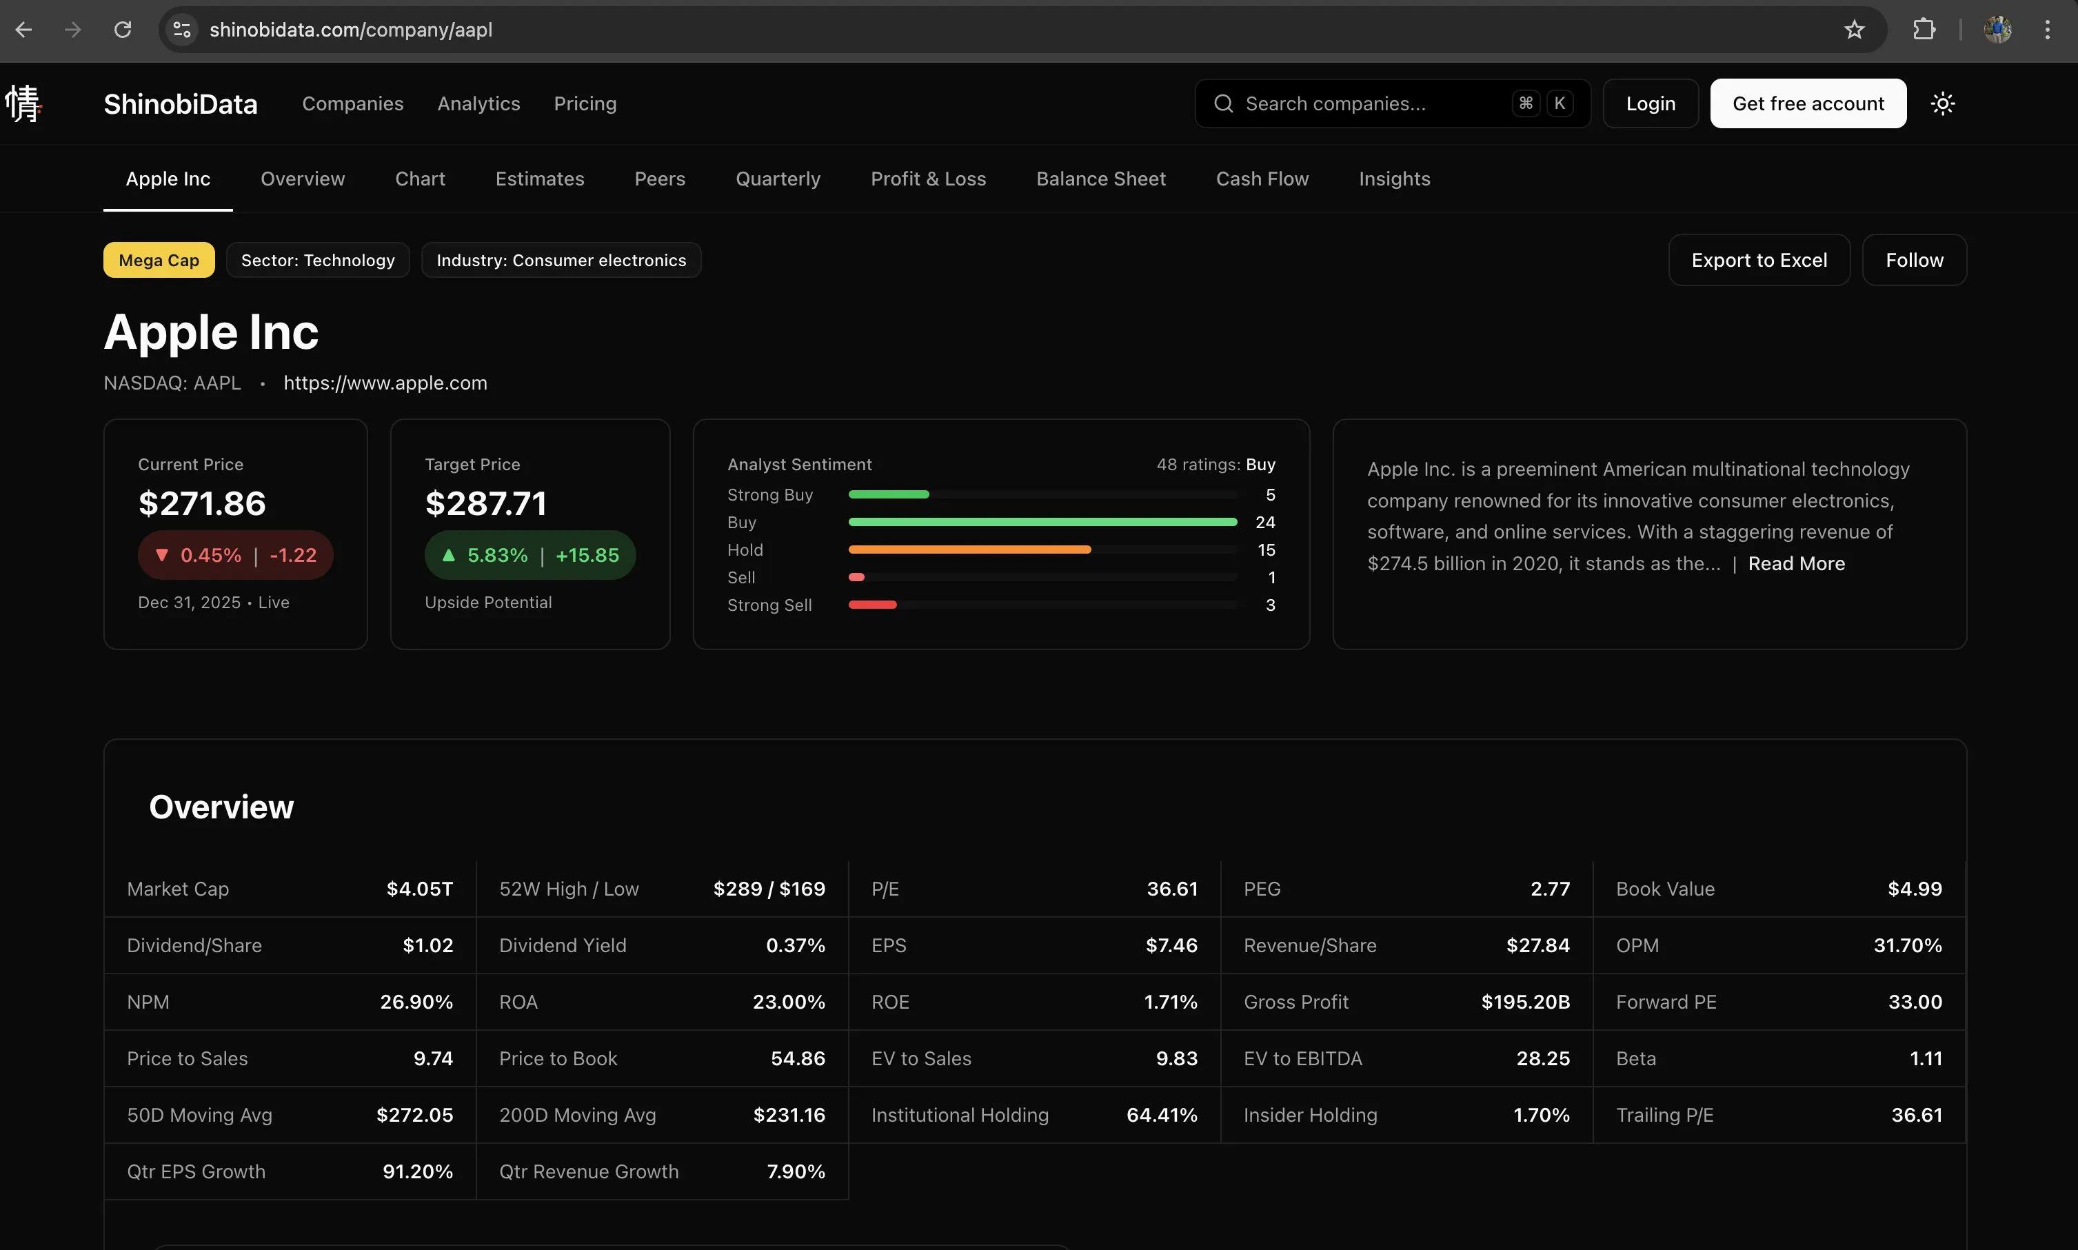2078x1250 pixels.
Task: Click the search magnifier icon
Action: coord(1223,103)
